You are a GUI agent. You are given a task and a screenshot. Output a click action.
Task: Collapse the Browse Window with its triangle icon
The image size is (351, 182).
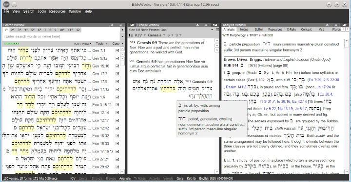(197, 25)
